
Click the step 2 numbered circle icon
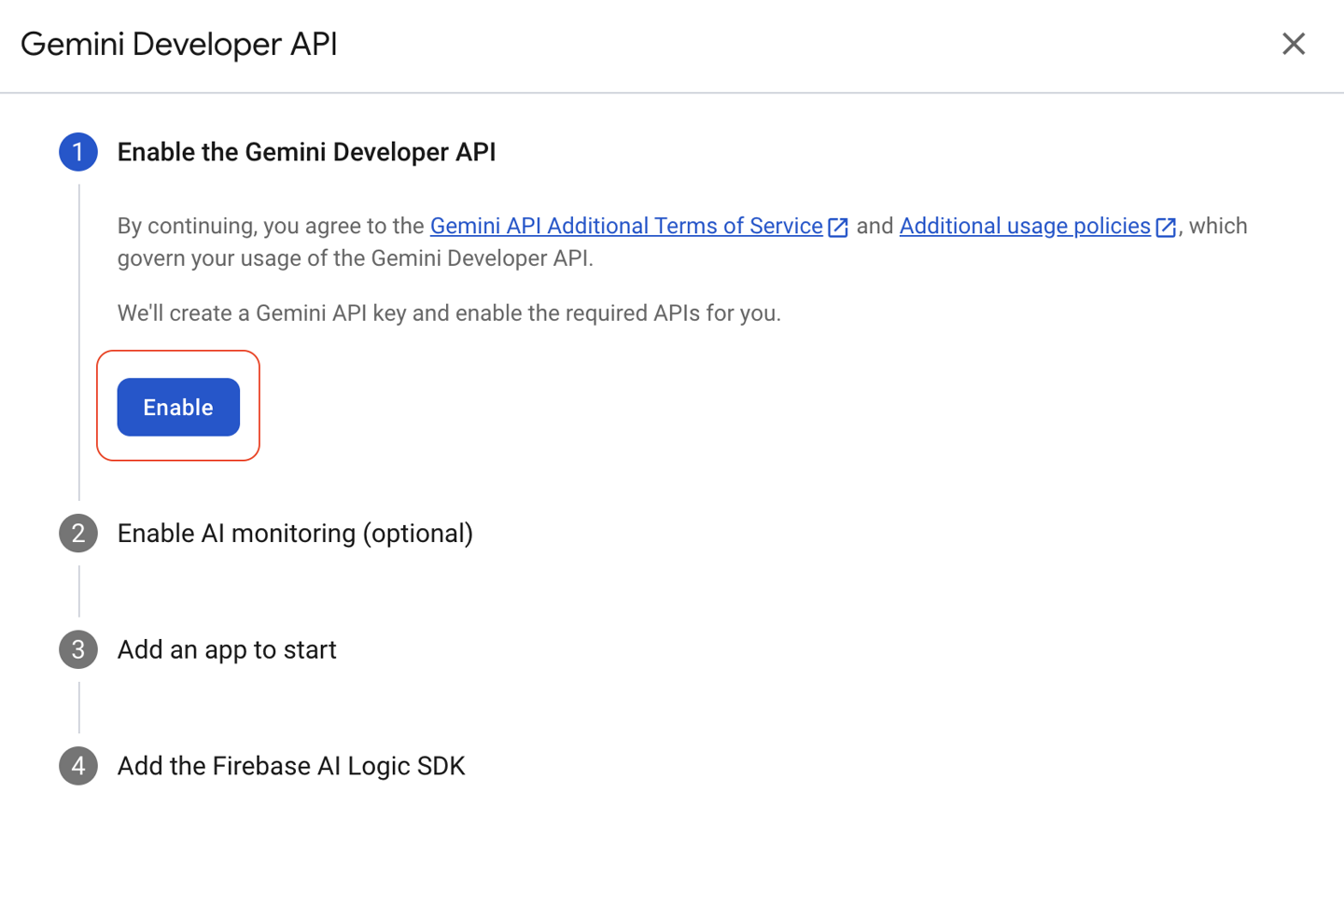click(x=78, y=533)
